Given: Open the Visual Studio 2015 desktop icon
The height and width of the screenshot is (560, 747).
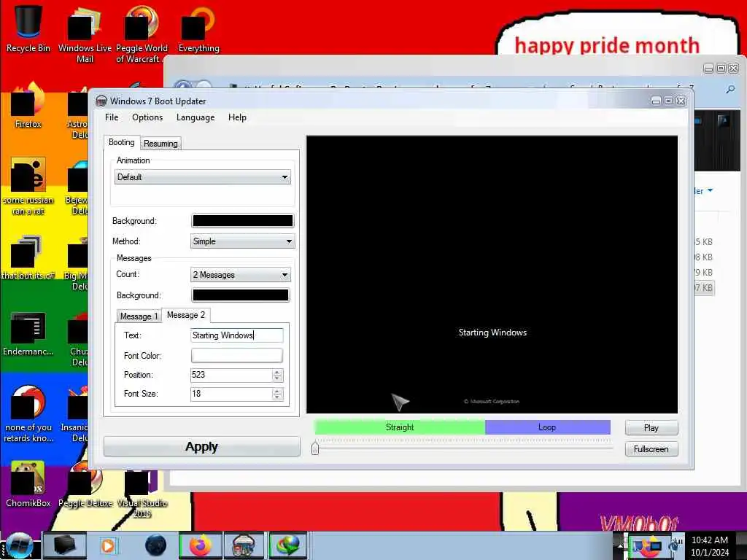Looking at the screenshot, I should [142, 493].
